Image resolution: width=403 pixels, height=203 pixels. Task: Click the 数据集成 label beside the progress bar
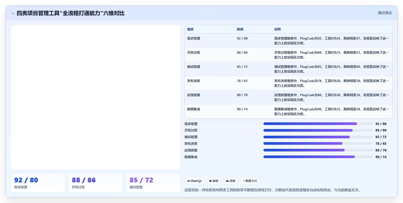coord(191,157)
